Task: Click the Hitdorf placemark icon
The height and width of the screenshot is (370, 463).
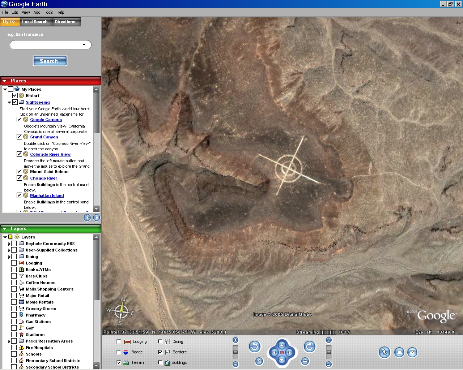Action: tap(22, 96)
